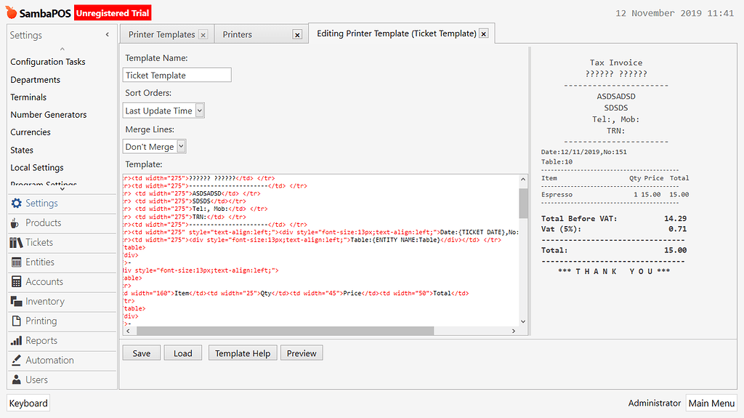Open Users via the person icon
The width and height of the screenshot is (744, 418).
pyautogui.click(x=16, y=380)
